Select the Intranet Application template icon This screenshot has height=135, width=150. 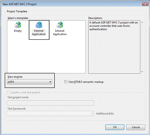point(60,25)
